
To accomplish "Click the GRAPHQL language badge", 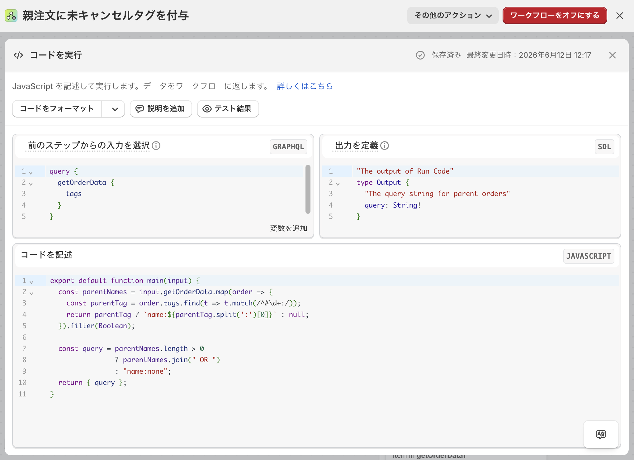I will [288, 147].
